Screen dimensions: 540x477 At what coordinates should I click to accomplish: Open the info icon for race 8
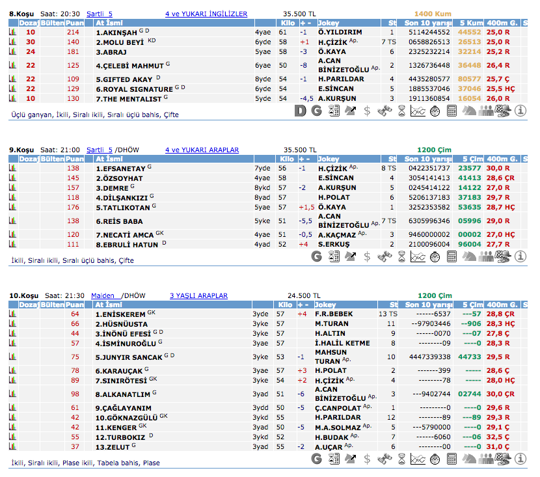tap(520, 111)
